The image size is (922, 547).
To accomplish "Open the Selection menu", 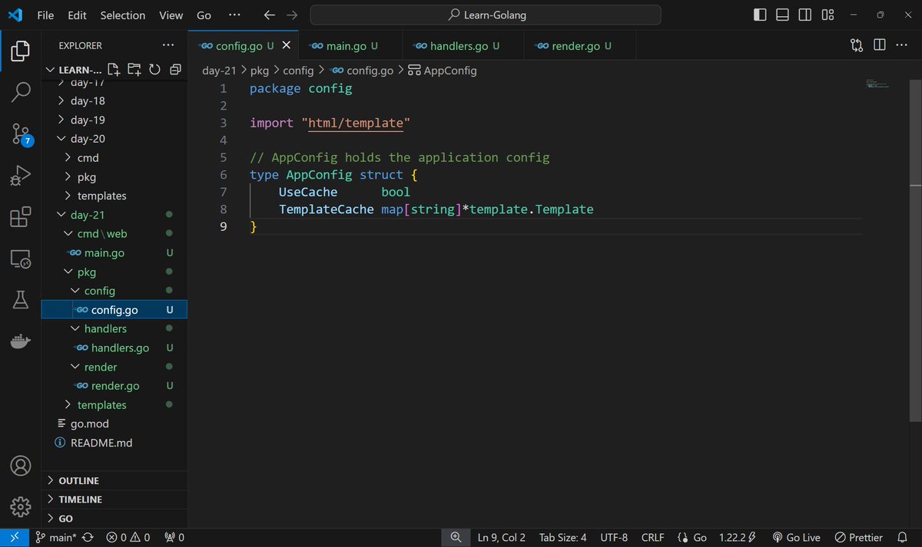I will click(x=123, y=15).
